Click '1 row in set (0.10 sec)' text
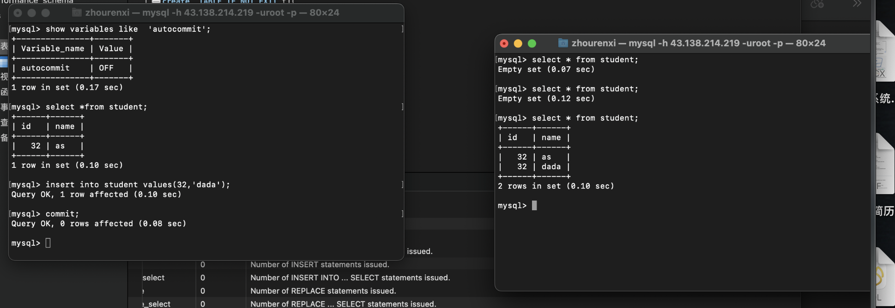895x308 pixels. coord(67,165)
